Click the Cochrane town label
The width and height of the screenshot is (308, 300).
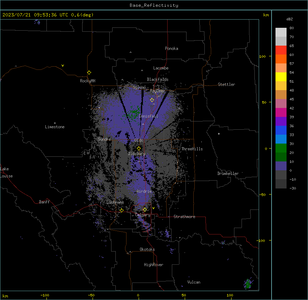click(115, 202)
